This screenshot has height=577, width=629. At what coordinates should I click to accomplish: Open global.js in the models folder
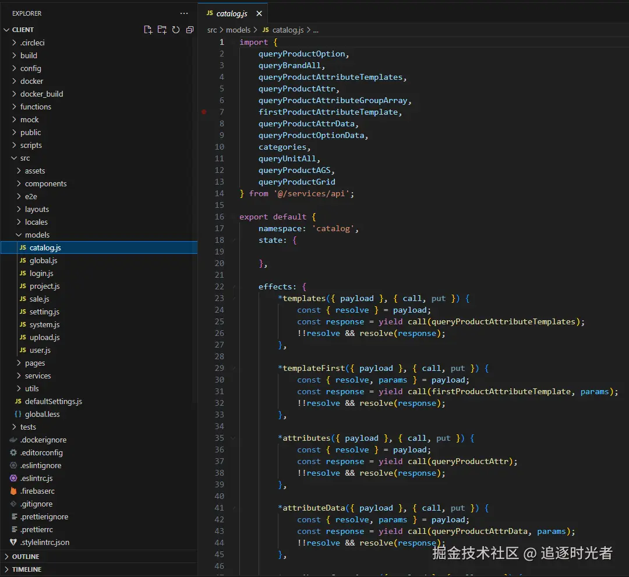coord(43,260)
